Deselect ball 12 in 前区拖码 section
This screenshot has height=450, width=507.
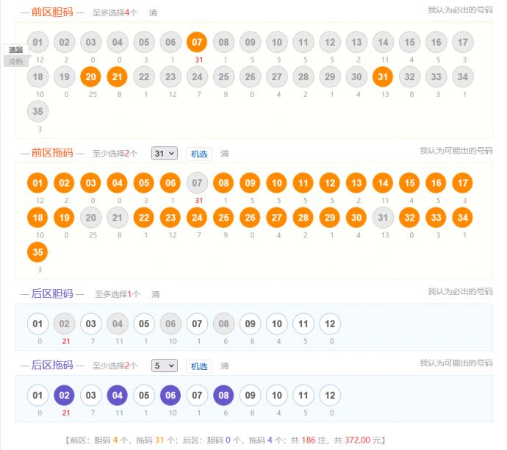coord(330,183)
